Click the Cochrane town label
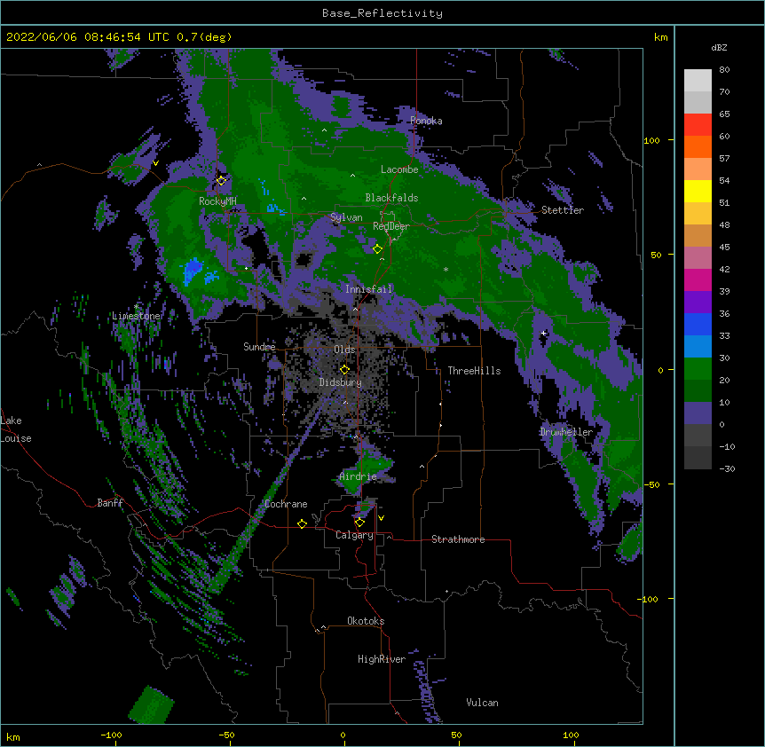 (x=286, y=504)
